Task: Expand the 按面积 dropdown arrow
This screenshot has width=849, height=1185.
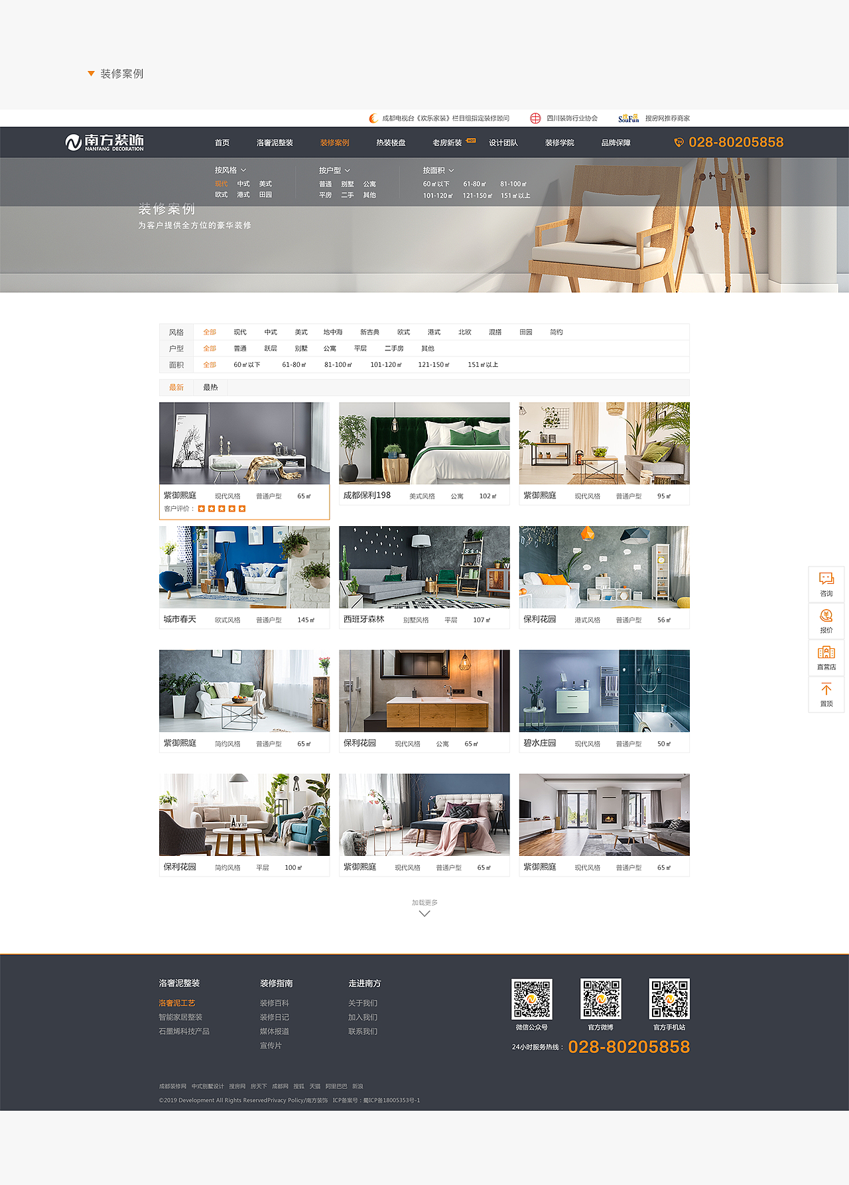Action: (x=452, y=171)
